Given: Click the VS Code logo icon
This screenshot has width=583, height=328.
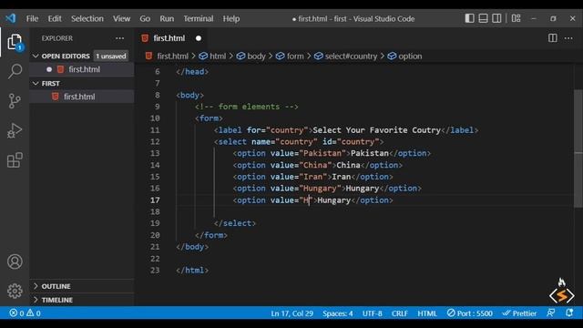Looking at the screenshot, I should point(10,18).
